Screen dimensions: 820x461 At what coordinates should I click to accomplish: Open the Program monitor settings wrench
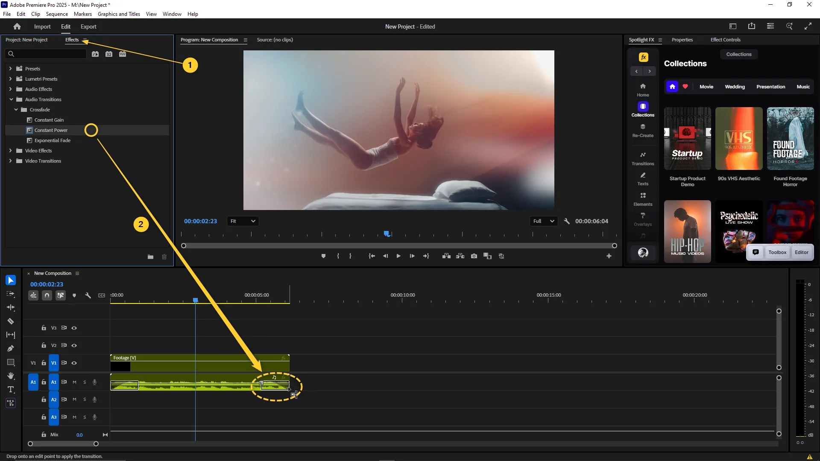pyautogui.click(x=567, y=221)
